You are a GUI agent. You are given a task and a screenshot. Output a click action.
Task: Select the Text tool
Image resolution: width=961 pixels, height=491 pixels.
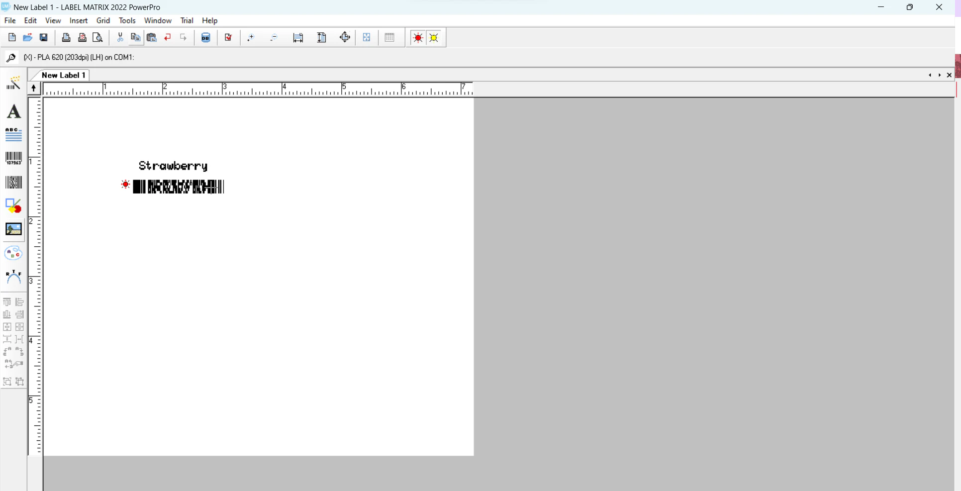(13, 112)
